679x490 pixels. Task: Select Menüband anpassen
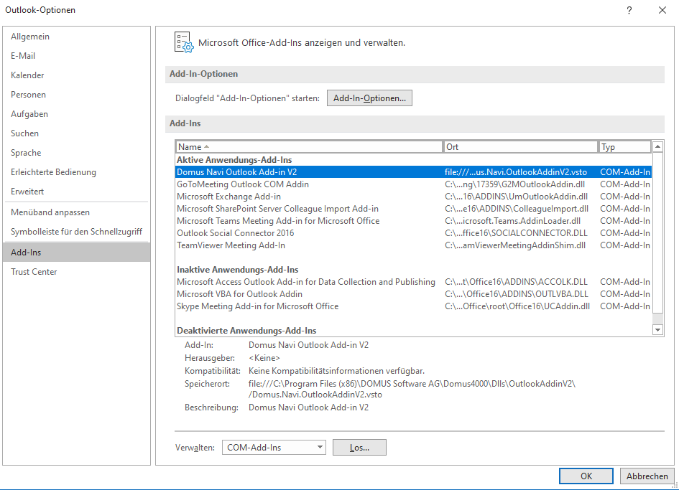[x=76, y=212]
